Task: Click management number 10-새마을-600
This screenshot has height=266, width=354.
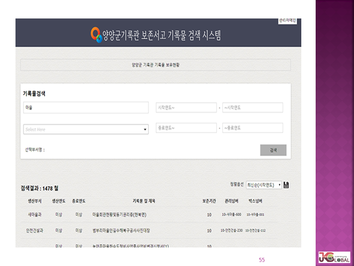Action: (232, 214)
